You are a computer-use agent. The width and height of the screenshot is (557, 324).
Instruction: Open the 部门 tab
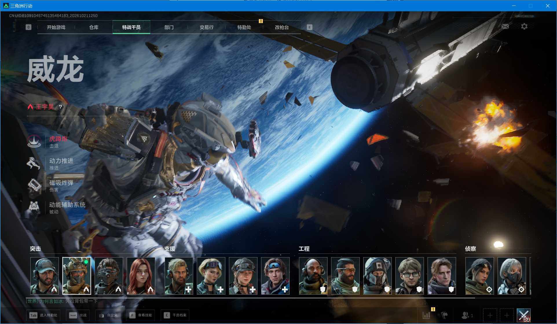point(169,27)
